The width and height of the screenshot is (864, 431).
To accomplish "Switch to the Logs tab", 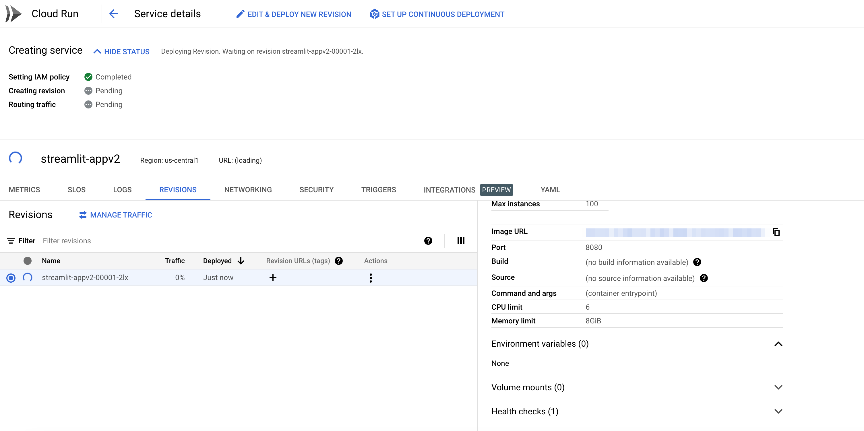I will tap(122, 189).
